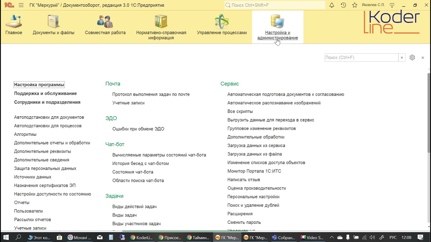Viewport: 431px width, 242px height.
Task: Open Учетные записи under Почта
Action: 129,103
